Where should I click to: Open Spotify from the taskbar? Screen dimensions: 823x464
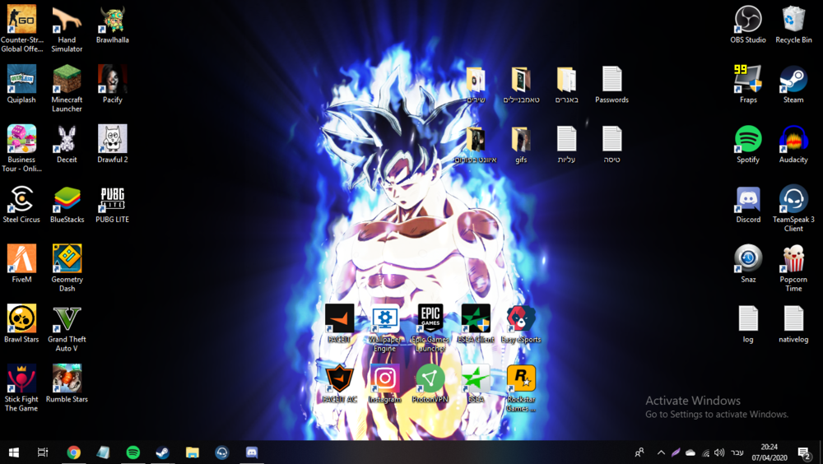[x=133, y=452]
